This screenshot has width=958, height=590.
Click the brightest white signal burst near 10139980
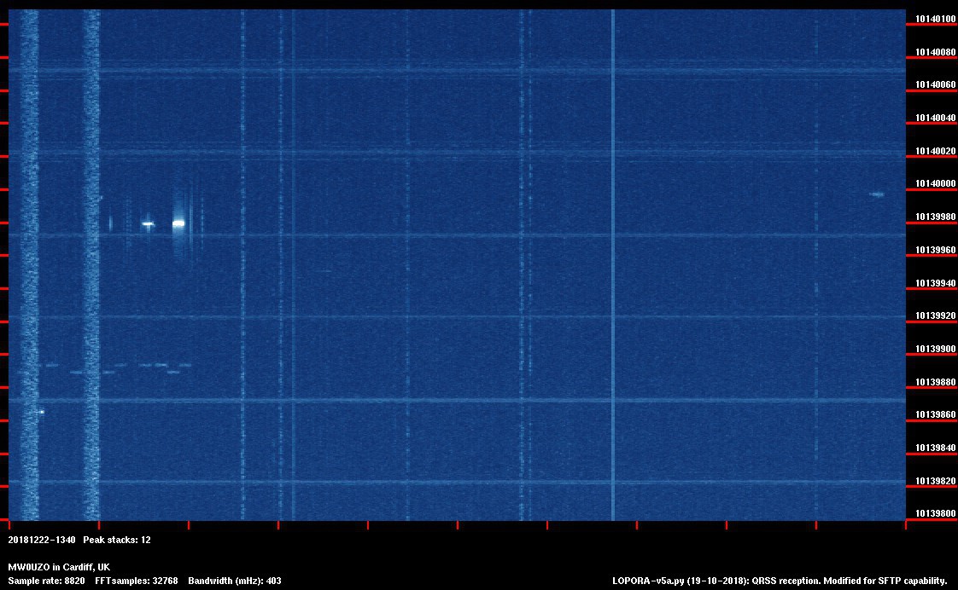(x=178, y=223)
